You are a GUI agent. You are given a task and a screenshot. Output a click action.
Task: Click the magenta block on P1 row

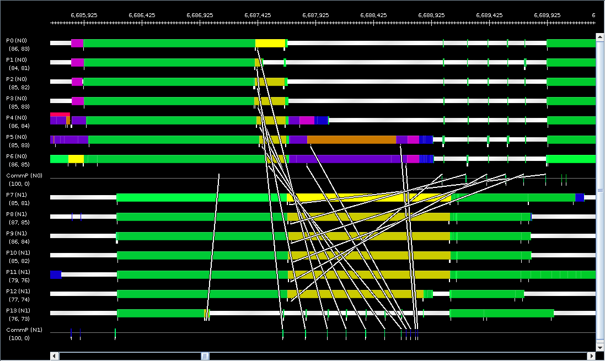78,62
